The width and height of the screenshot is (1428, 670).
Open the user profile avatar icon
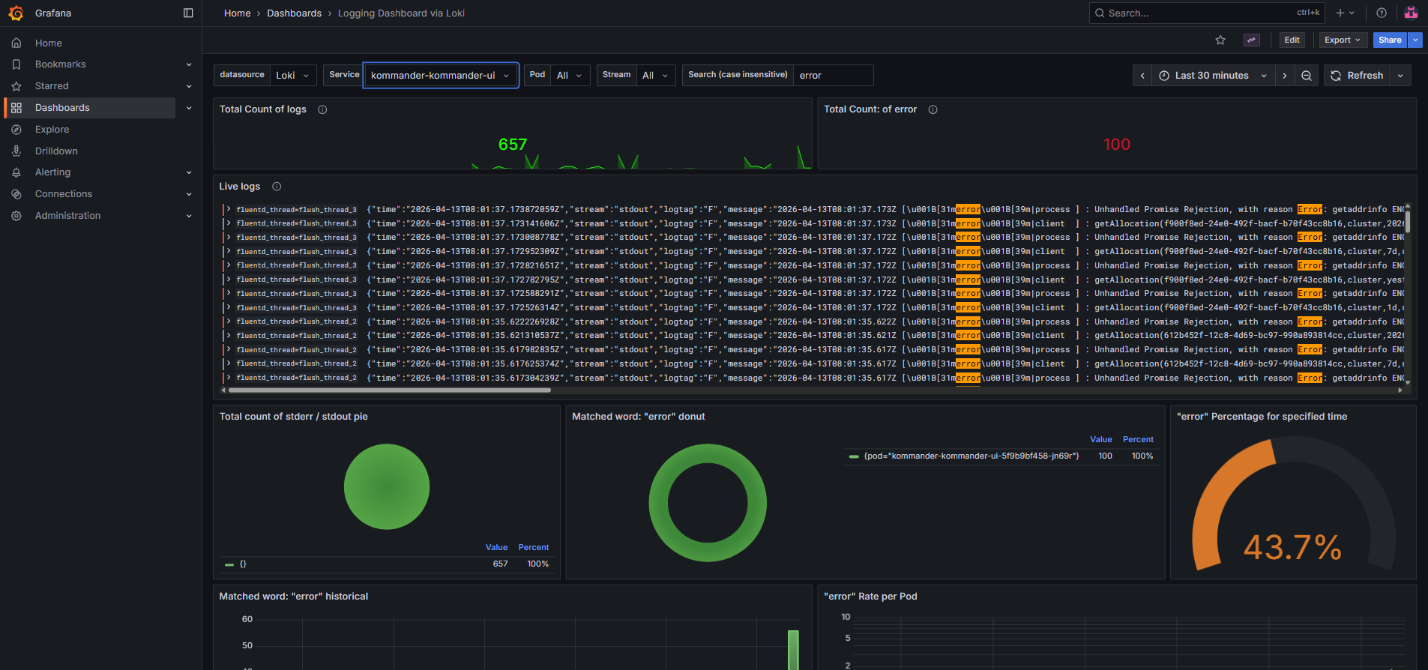1411,13
